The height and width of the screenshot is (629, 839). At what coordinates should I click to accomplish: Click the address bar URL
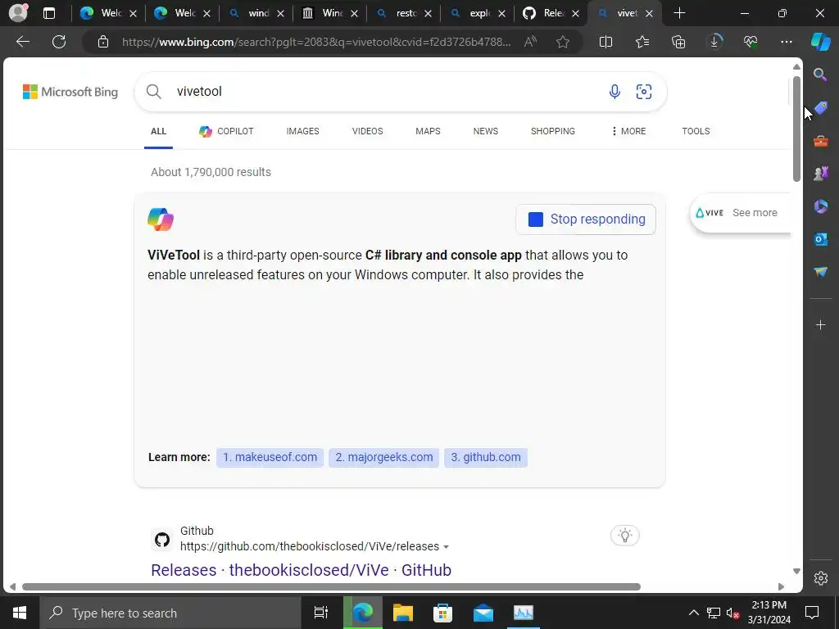[x=315, y=42]
